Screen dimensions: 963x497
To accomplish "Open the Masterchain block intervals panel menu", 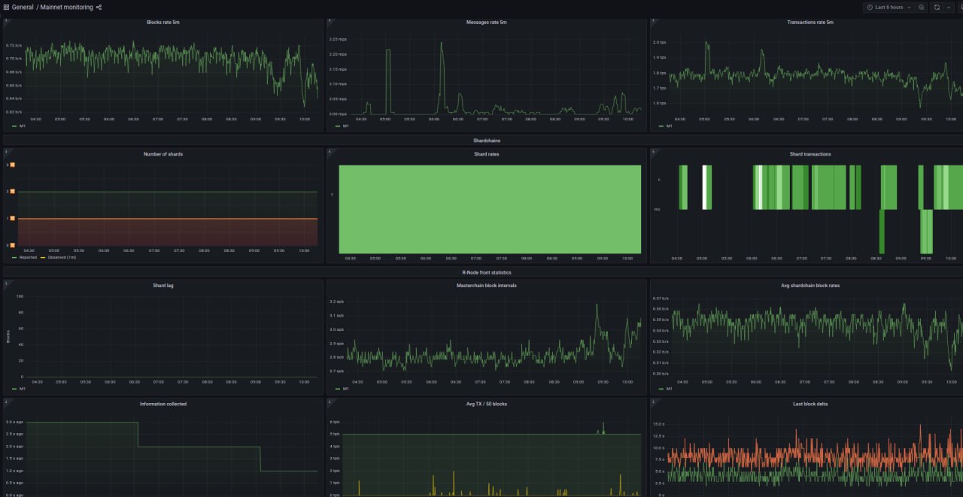I will [486, 286].
